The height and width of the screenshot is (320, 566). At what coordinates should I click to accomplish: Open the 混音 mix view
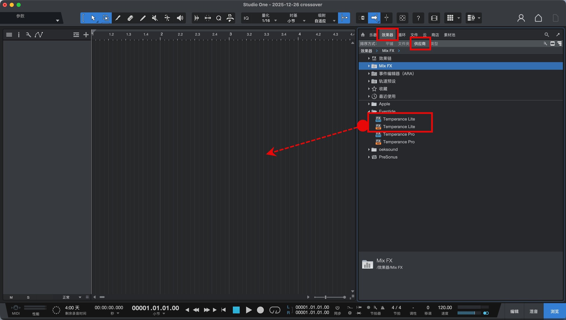[534, 311]
